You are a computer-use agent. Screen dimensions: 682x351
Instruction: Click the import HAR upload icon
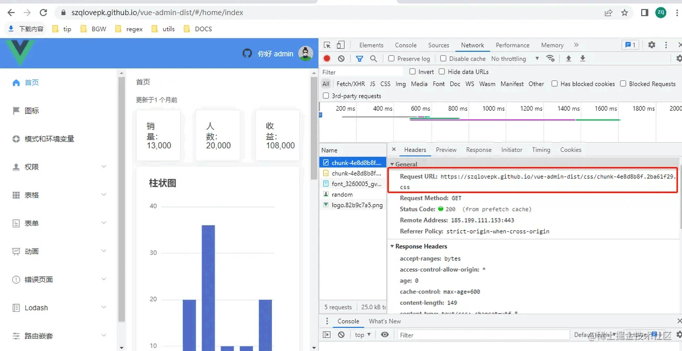(569, 58)
